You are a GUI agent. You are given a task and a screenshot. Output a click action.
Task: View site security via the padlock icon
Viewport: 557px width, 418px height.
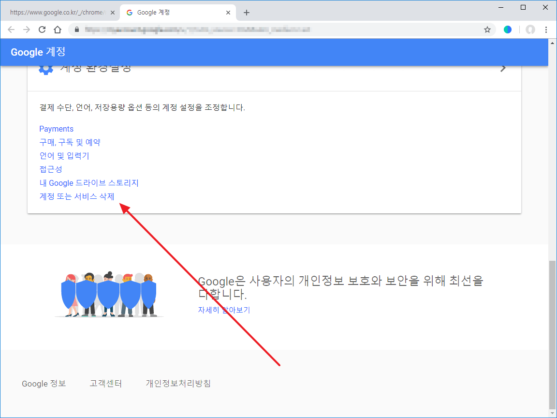(77, 30)
